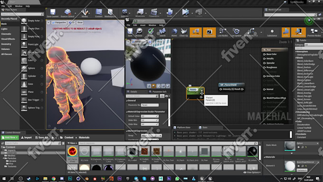Click the Play button in the main toolbar
This screenshot has height=182, width=323.
pos(185,13)
